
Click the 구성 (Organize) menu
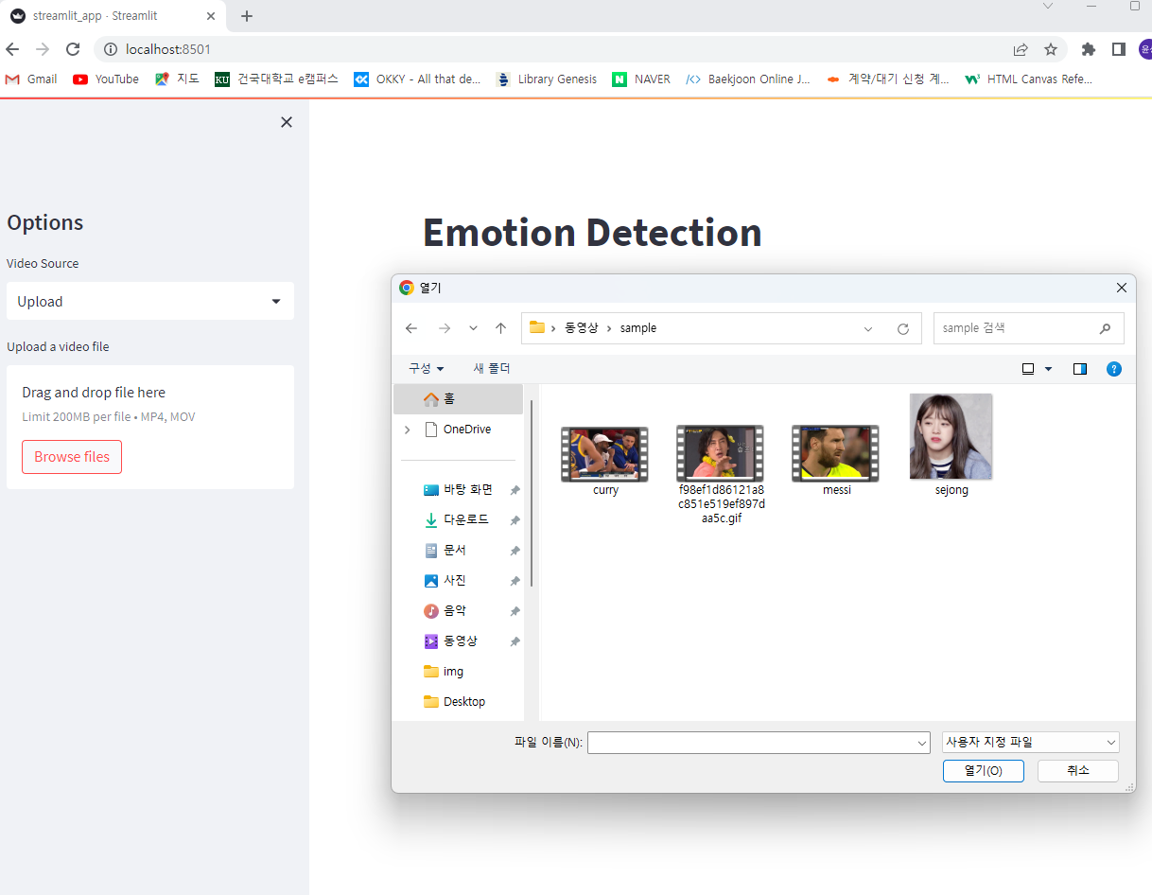tap(426, 368)
